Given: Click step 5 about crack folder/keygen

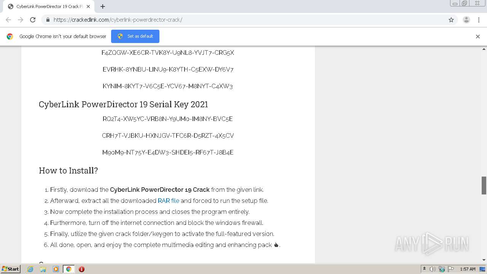Looking at the screenshot, I should [162, 234].
